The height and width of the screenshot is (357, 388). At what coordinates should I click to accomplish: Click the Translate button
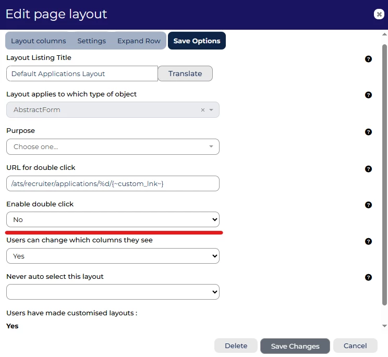[185, 73]
